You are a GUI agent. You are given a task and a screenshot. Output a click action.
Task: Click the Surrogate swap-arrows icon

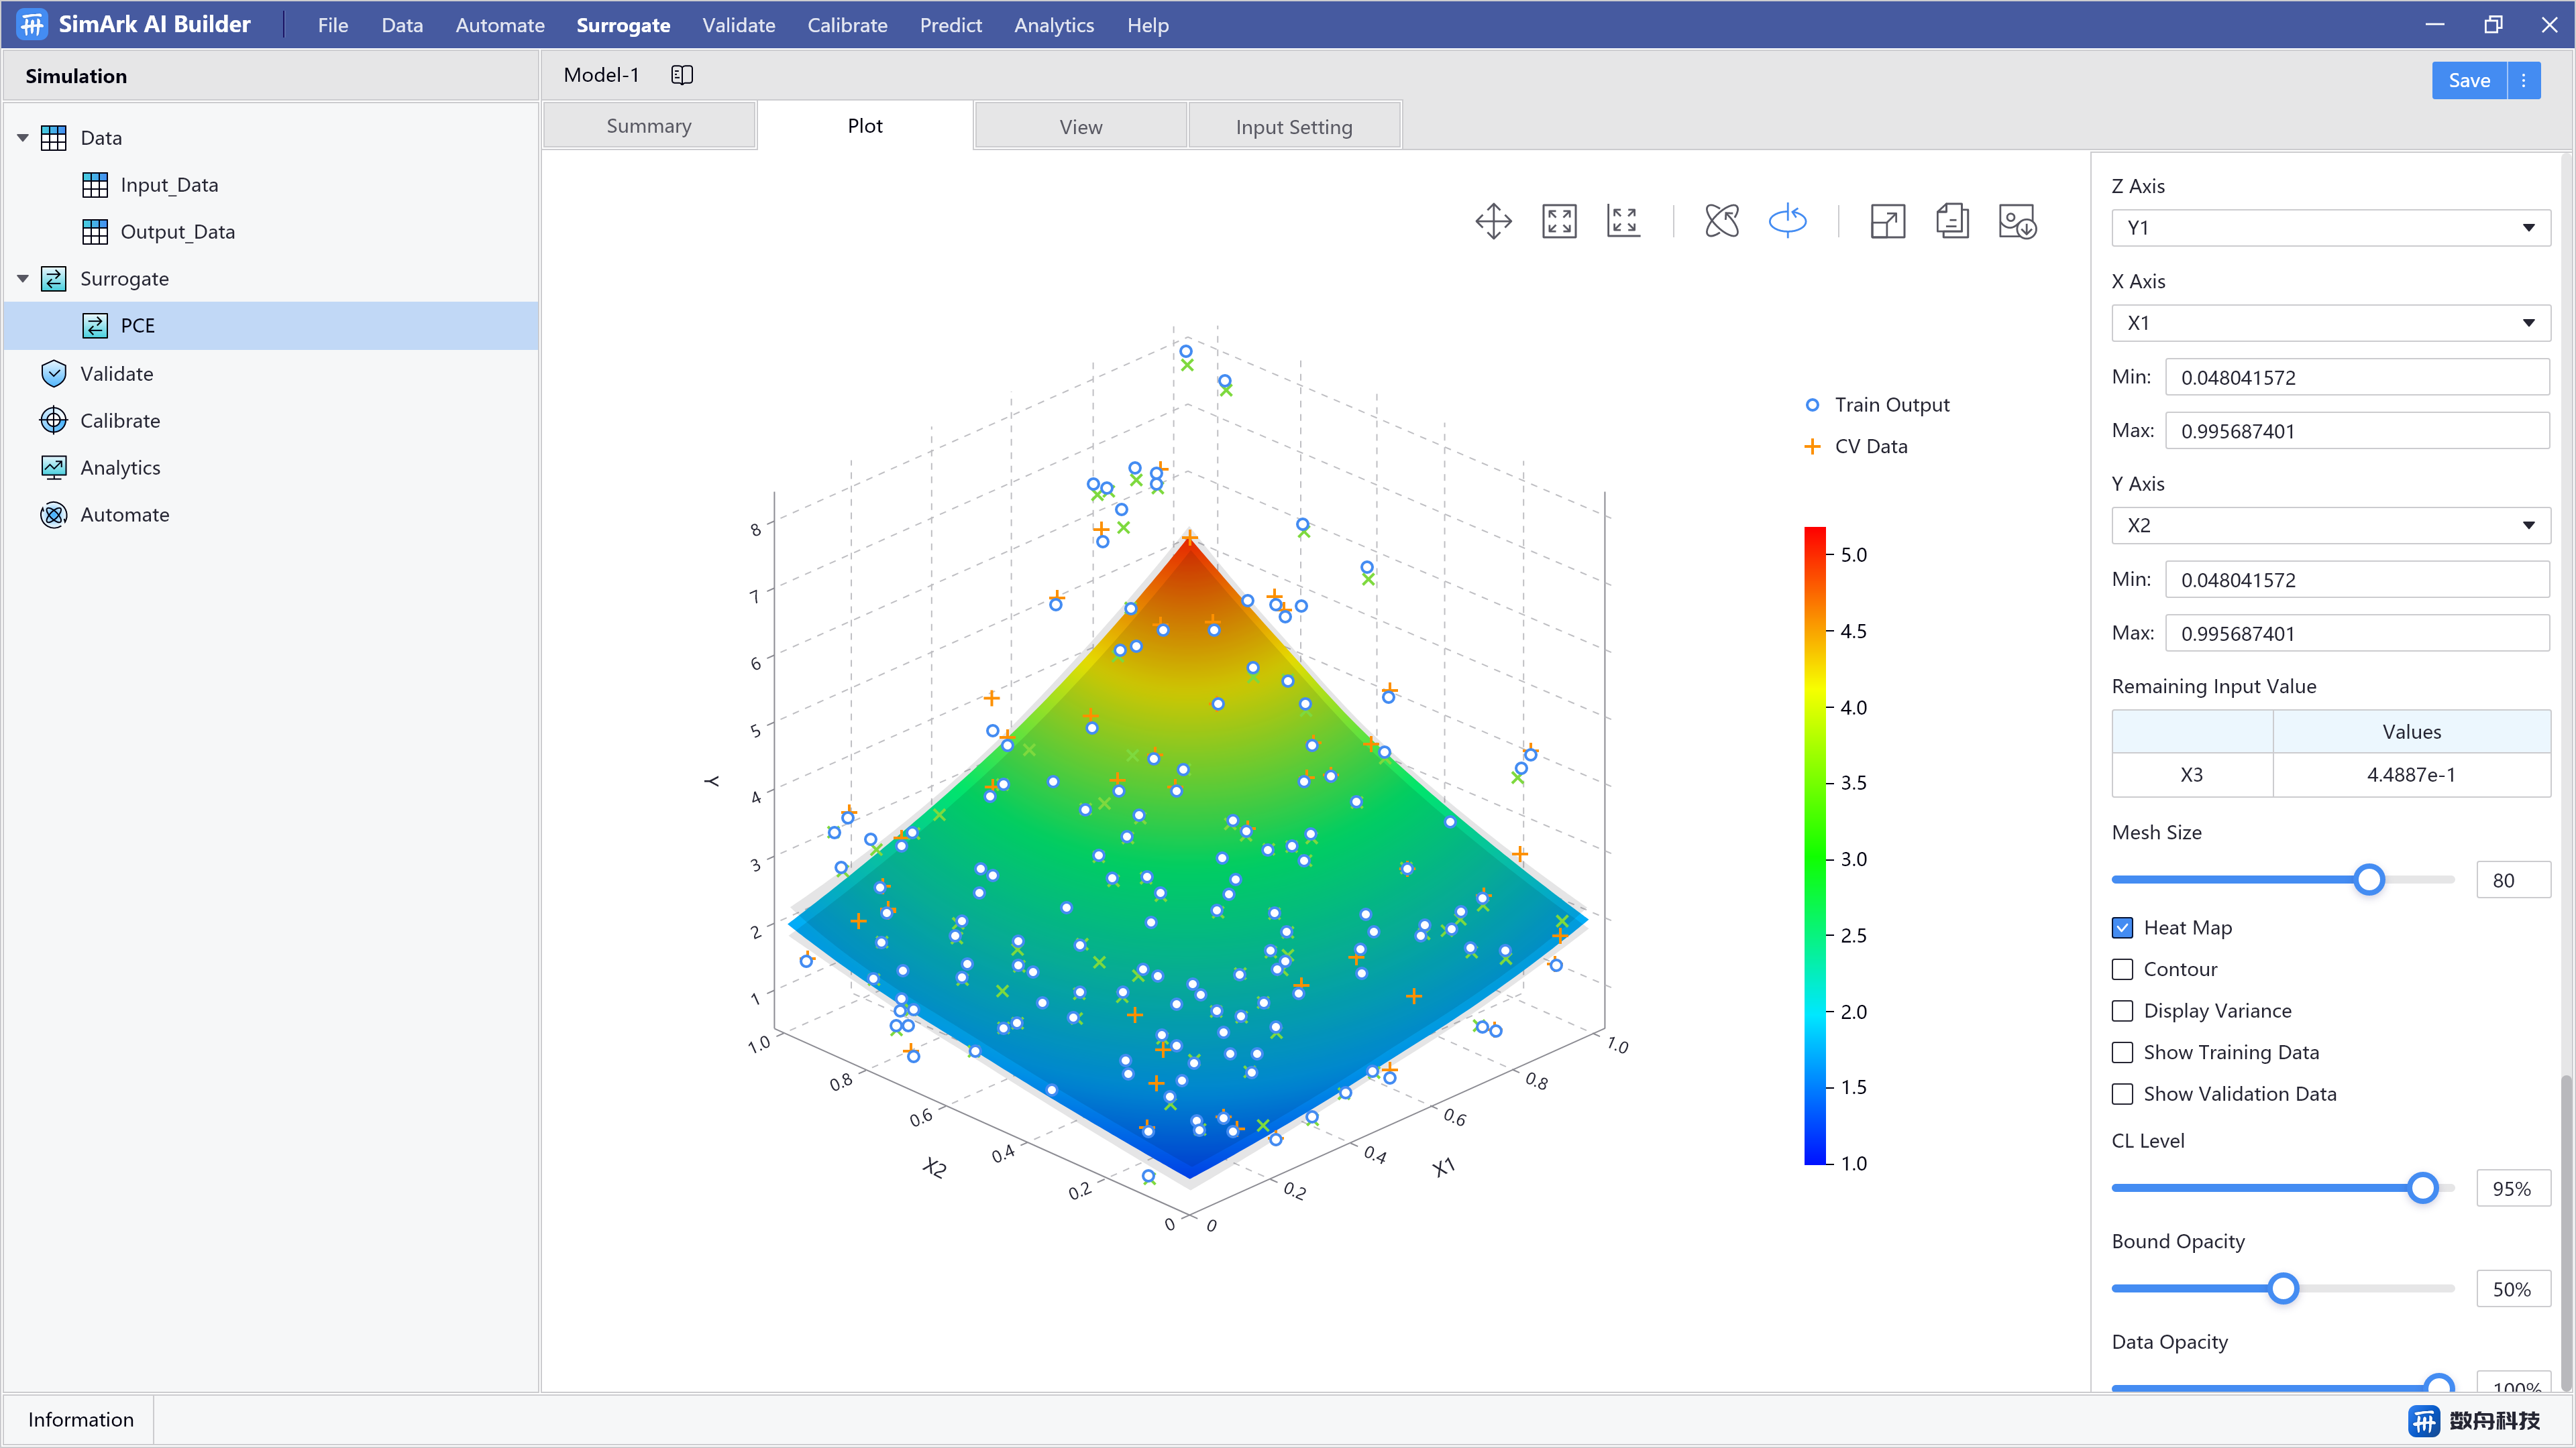pyautogui.click(x=54, y=279)
